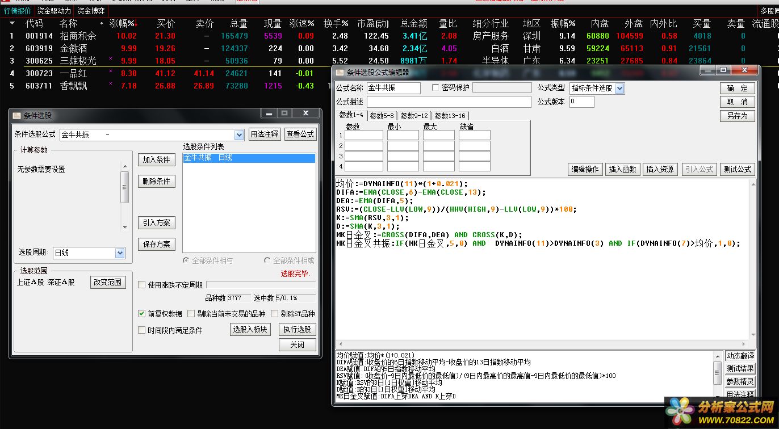Click the 计算参数 vertical scrollbar thumb
779x429 pixels.
pos(124,186)
